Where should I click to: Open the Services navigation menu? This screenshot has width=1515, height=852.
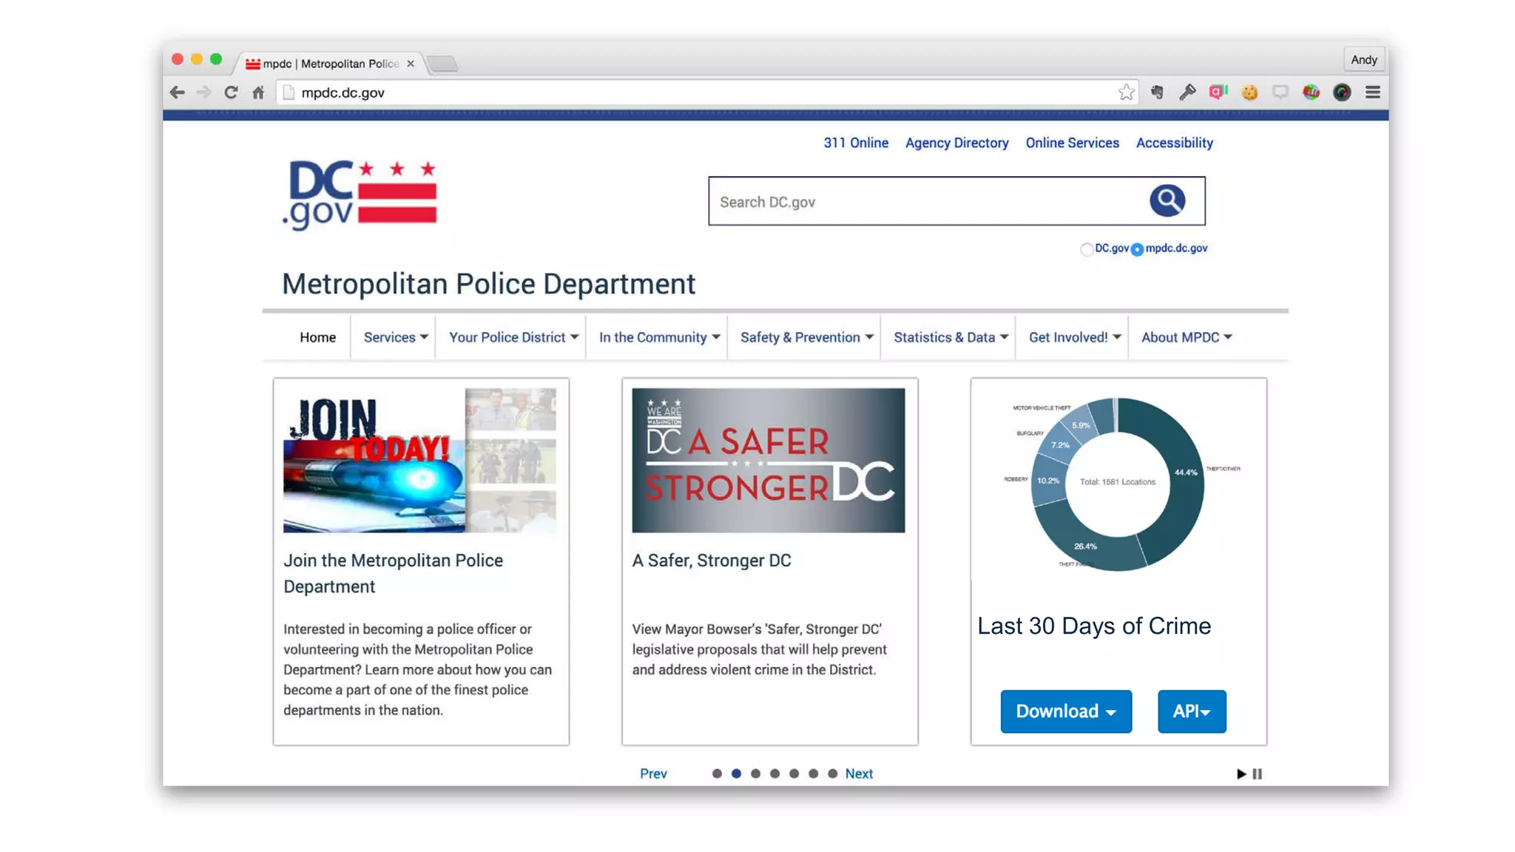395,337
